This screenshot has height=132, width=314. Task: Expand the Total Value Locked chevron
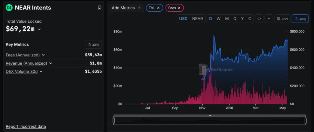[x=39, y=29]
